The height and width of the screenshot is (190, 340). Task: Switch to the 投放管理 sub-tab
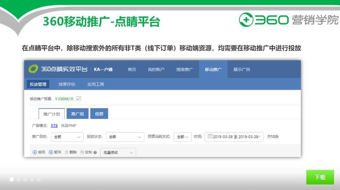click(38, 84)
